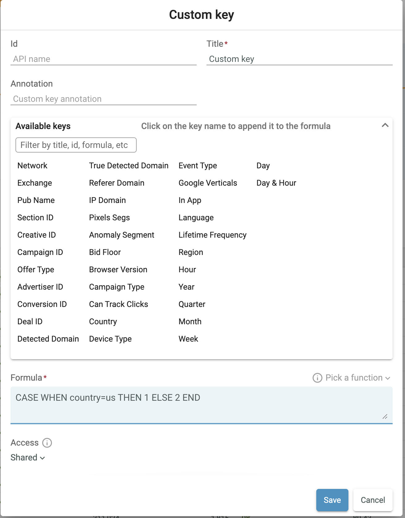
Task: Cancel the custom key dialog
Action: (373, 500)
